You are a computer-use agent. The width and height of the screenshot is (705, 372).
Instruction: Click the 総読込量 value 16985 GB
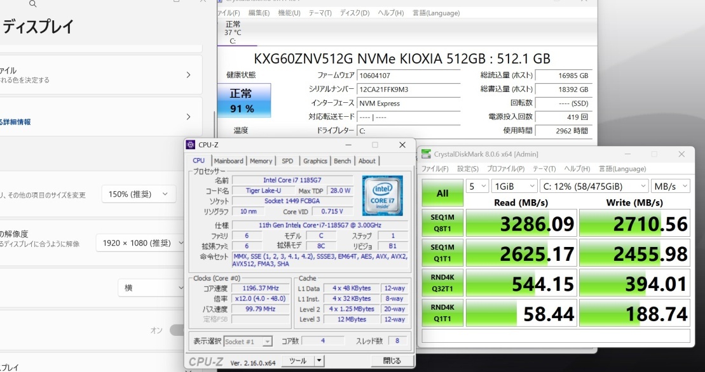[x=564, y=76]
